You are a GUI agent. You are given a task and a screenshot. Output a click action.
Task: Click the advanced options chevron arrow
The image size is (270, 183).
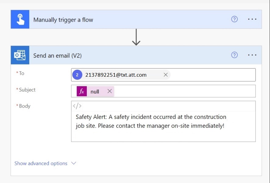(74, 163)
